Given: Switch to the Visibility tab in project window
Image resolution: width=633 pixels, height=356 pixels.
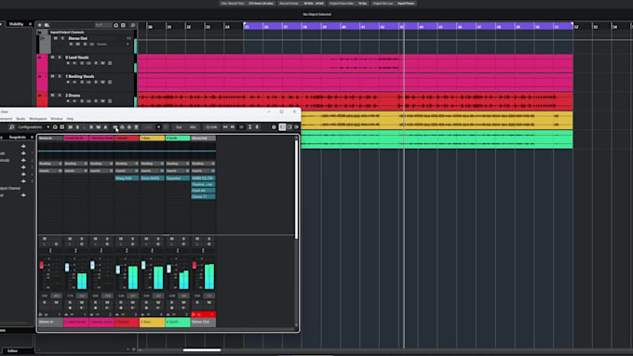Looking at the screenshot, I should (16, 24).
